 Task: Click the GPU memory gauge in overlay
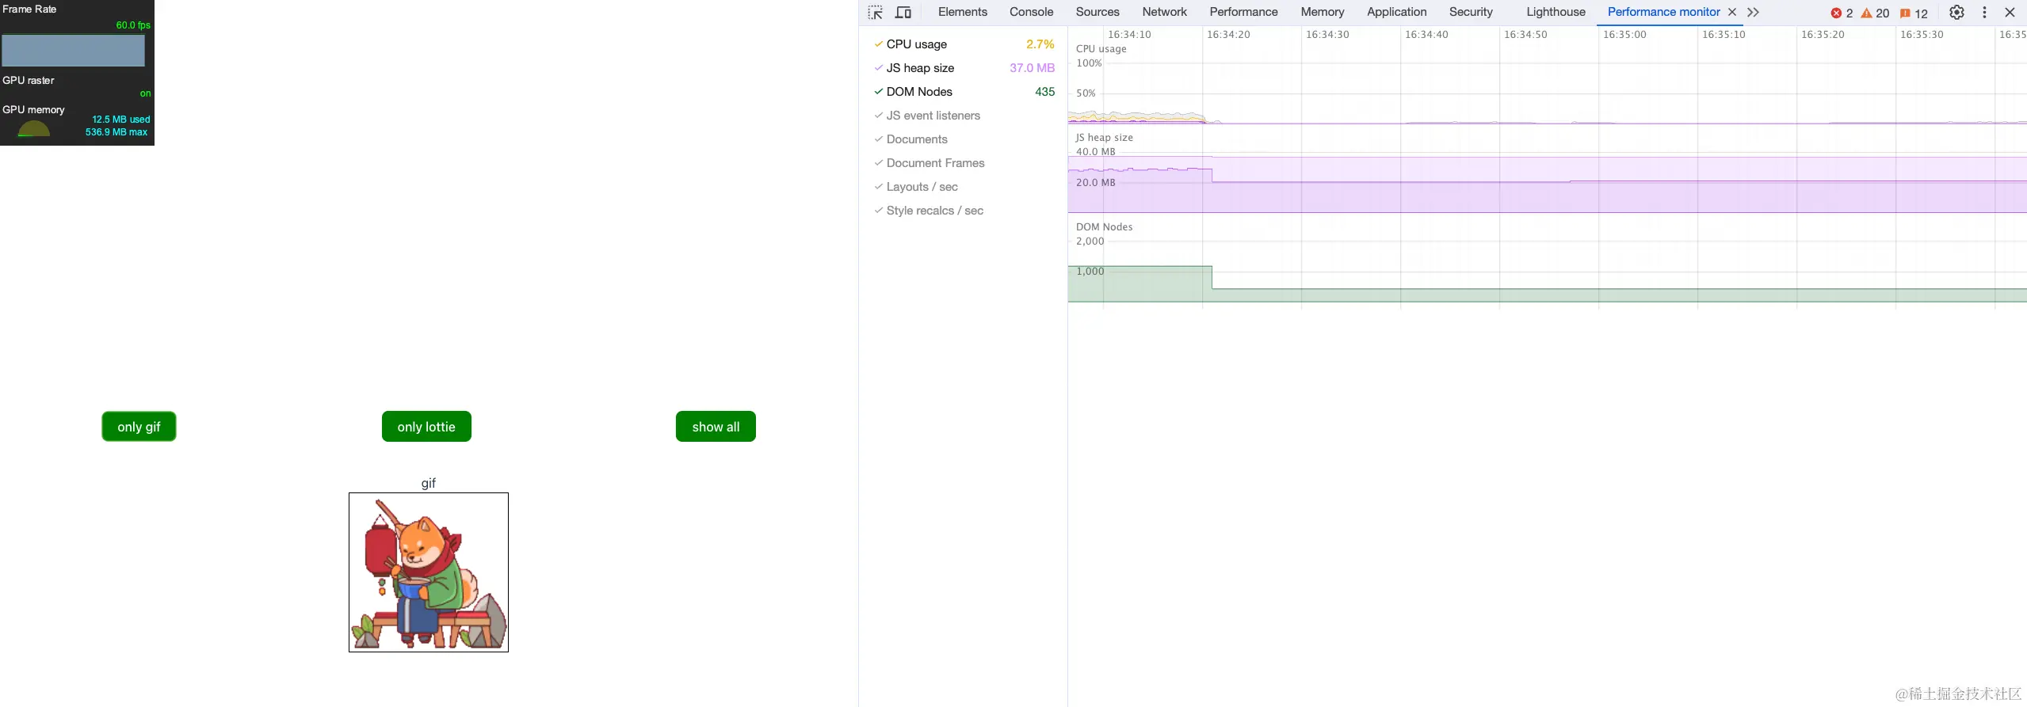pyautogui.click(x=33, y=128)
